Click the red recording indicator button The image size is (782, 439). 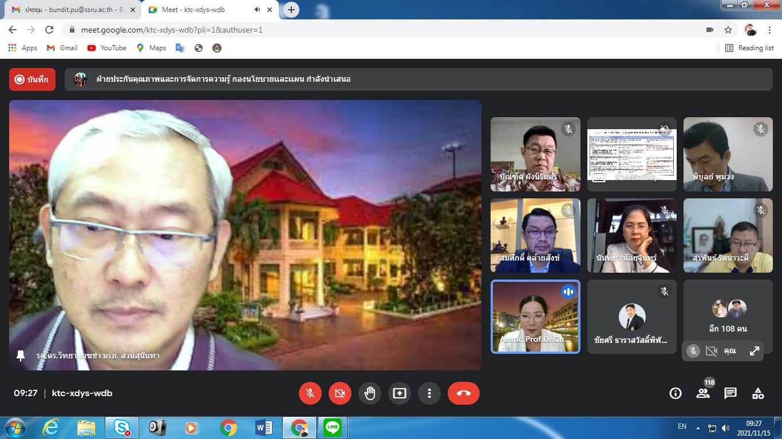coord(32,79)
